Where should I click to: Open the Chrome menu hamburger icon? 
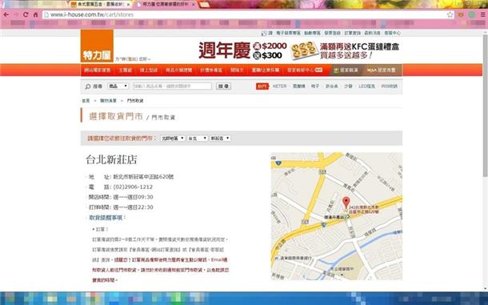[482, 14]
